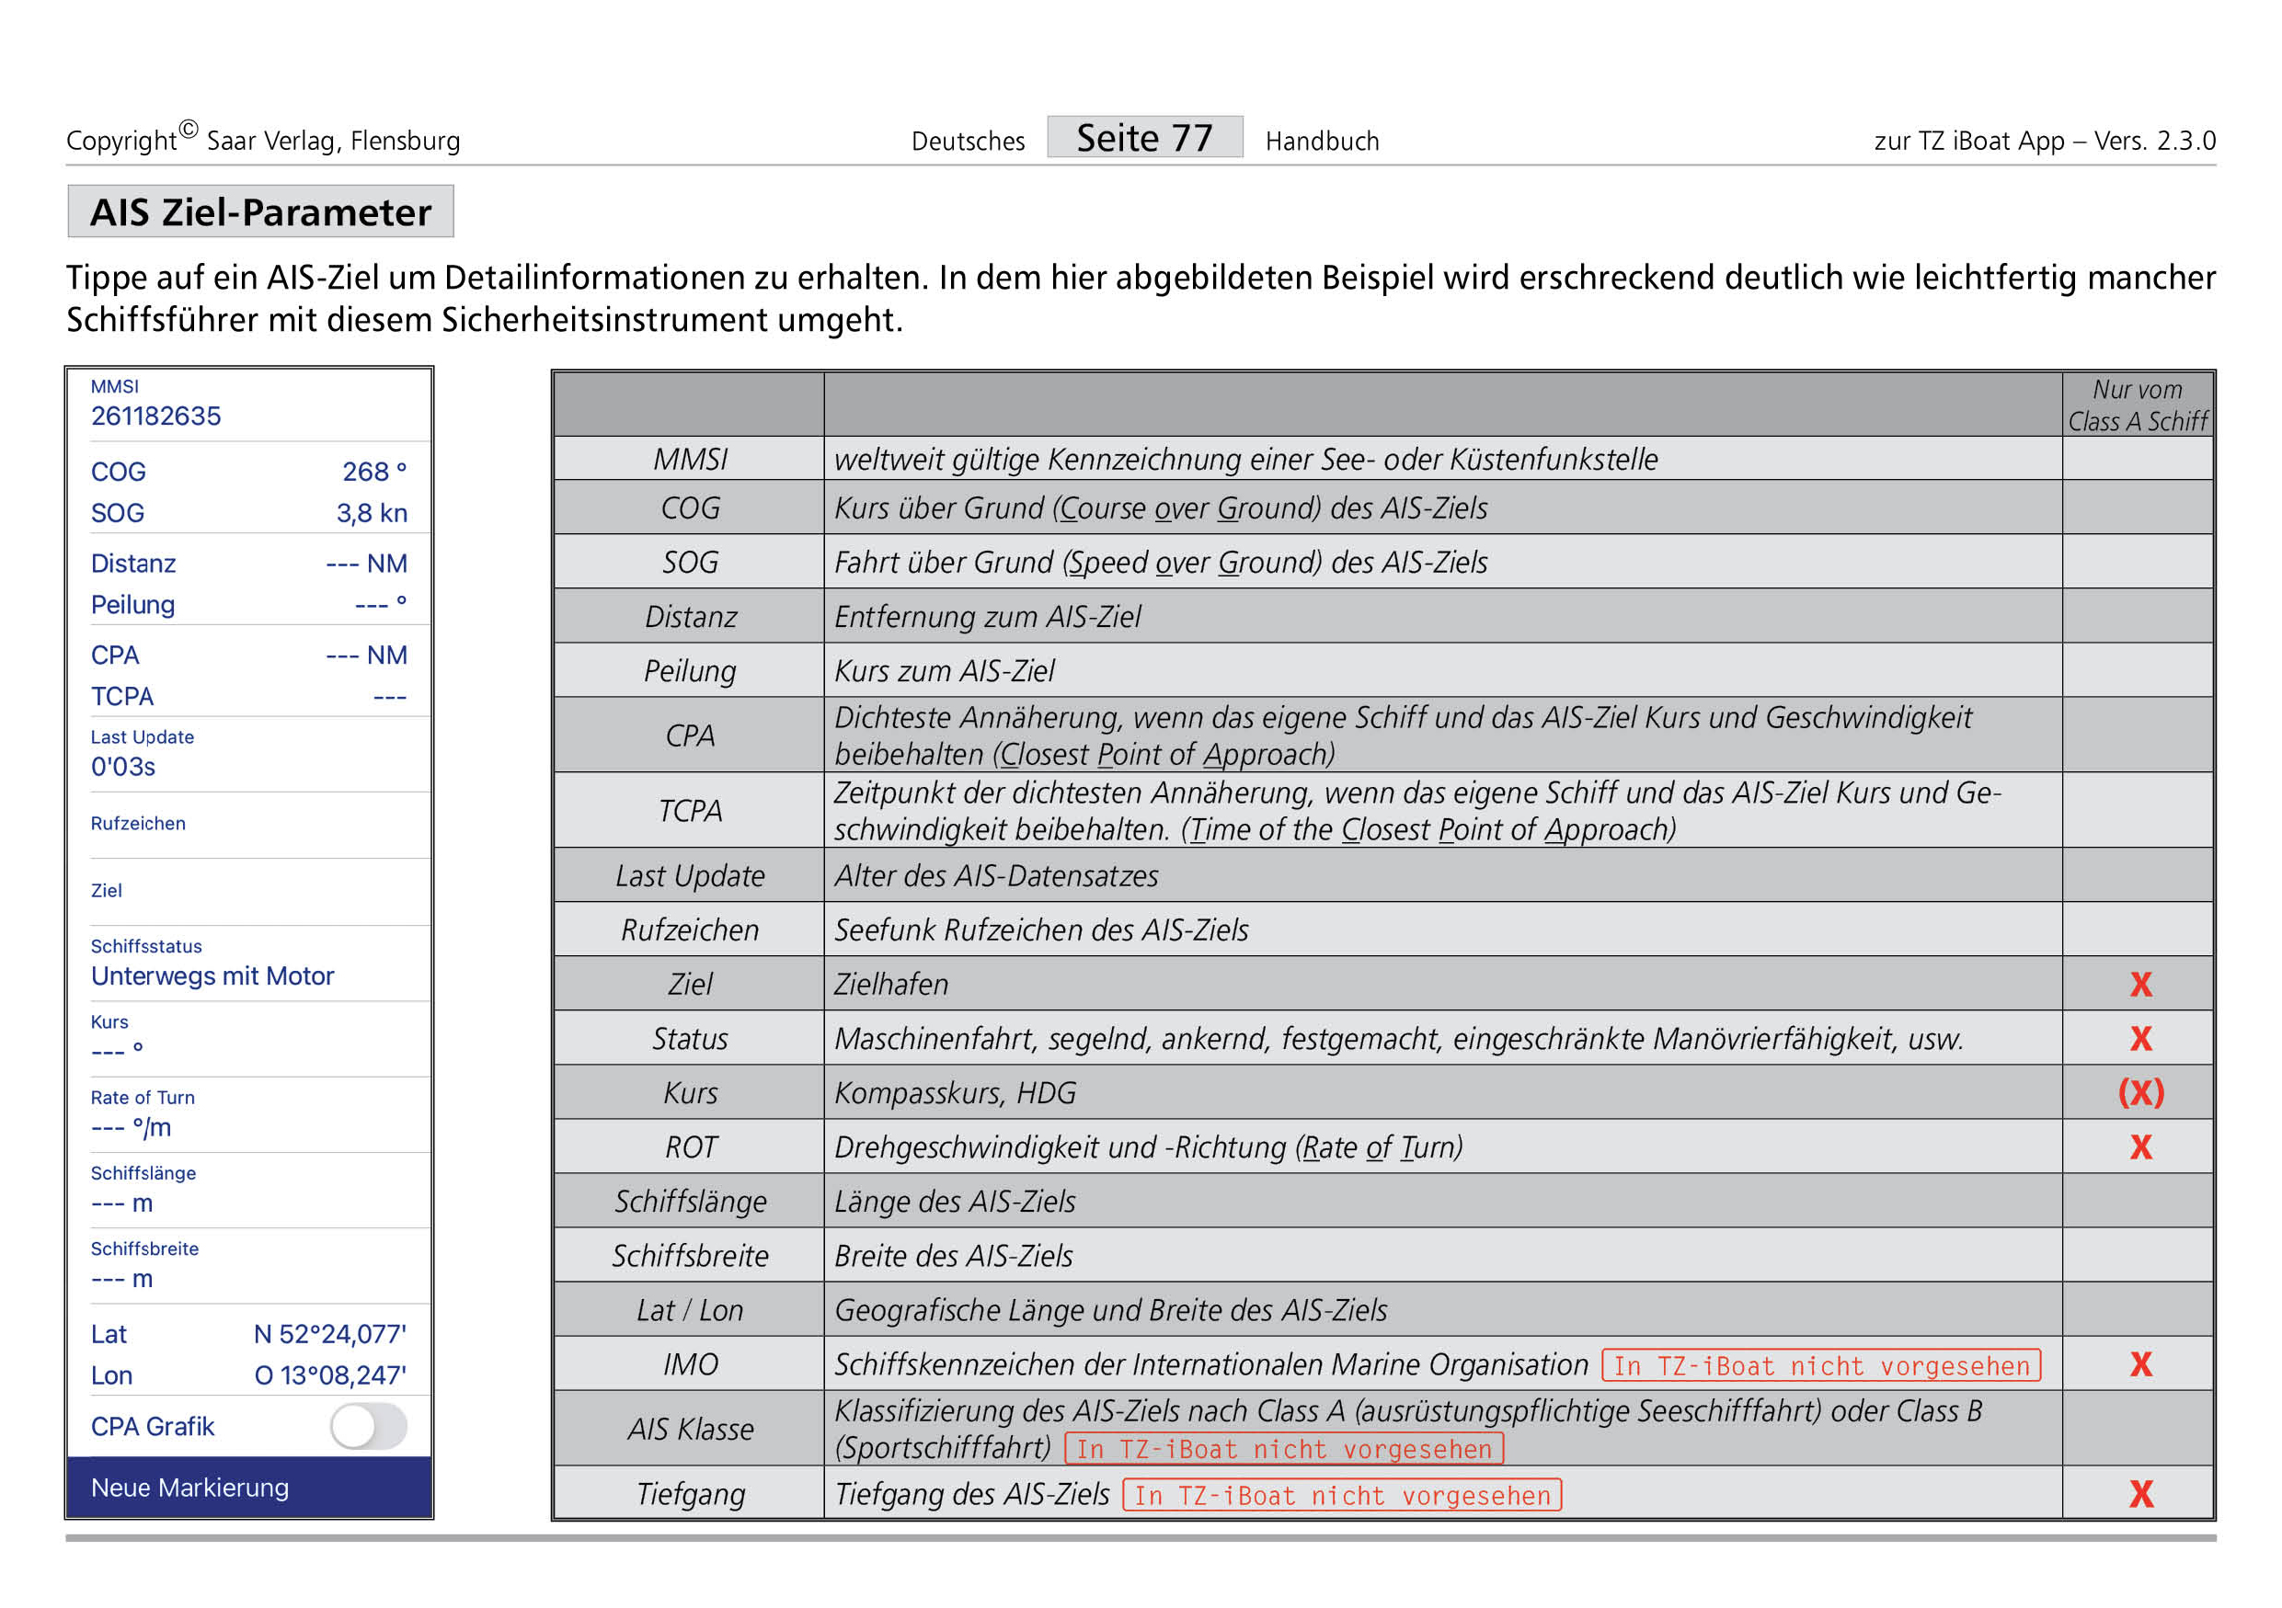Click the IMO table cell
The image size is (2282, 1608).
[690, 1364]
